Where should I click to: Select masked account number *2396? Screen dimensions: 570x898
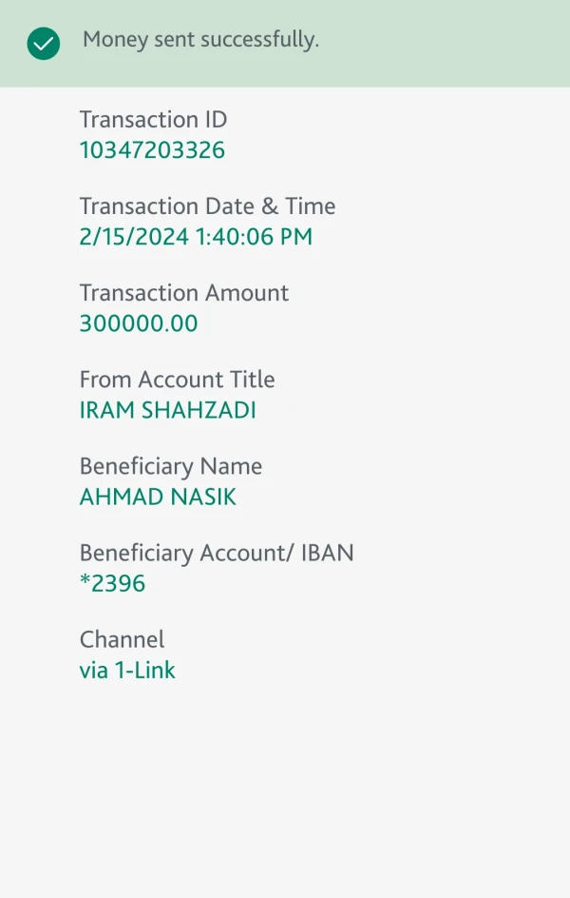click(x=112, y=584)
